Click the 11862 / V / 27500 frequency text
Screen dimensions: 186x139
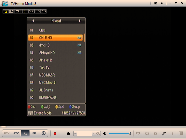(73, 113)
